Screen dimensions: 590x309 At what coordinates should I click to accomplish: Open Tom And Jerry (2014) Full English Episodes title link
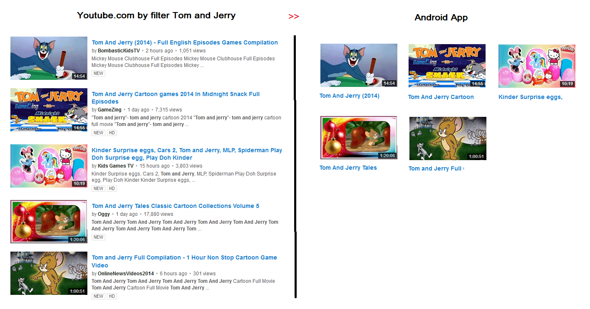185,42
